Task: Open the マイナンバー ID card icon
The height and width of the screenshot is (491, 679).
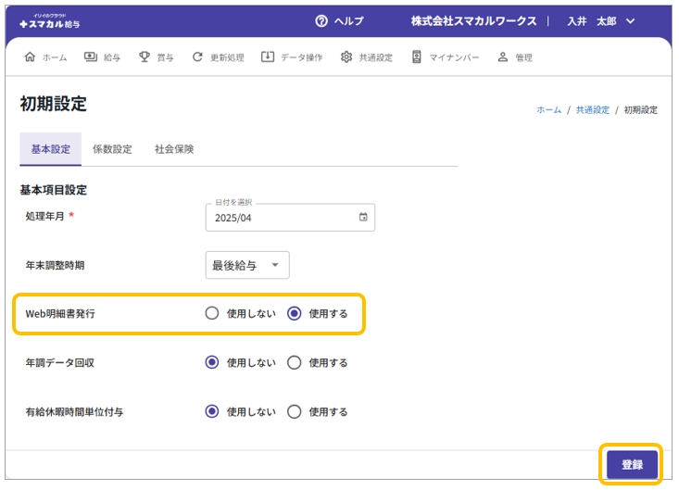Action: tap(417, 57)
